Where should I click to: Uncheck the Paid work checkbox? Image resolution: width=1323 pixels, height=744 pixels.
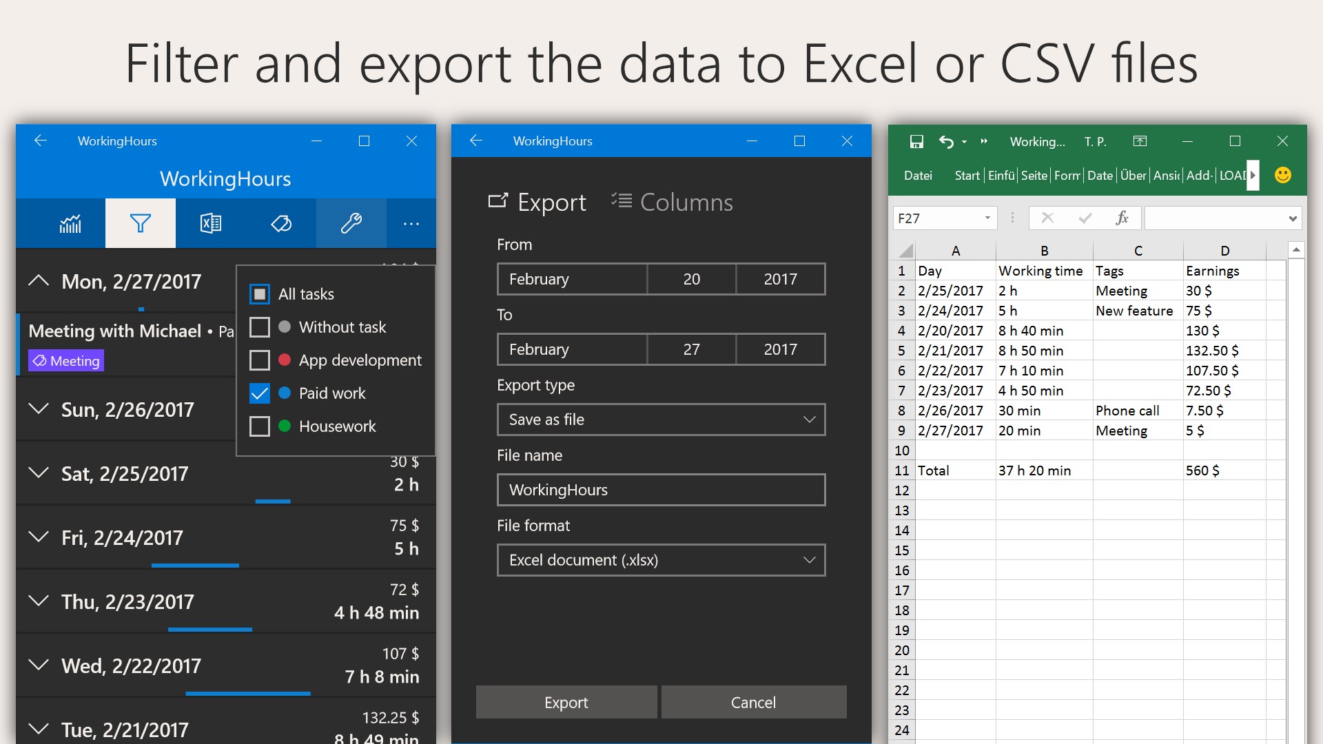pyautogui.click(x=260, y=393)
